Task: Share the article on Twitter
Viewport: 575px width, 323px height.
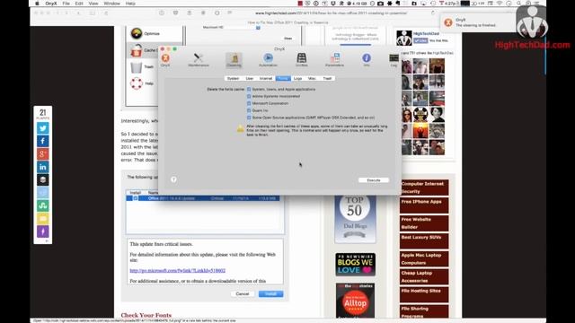Action: tap(43, 128)
